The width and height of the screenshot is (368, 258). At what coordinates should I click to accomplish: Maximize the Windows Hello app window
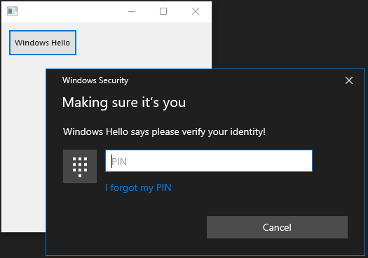tap(163, 11)
